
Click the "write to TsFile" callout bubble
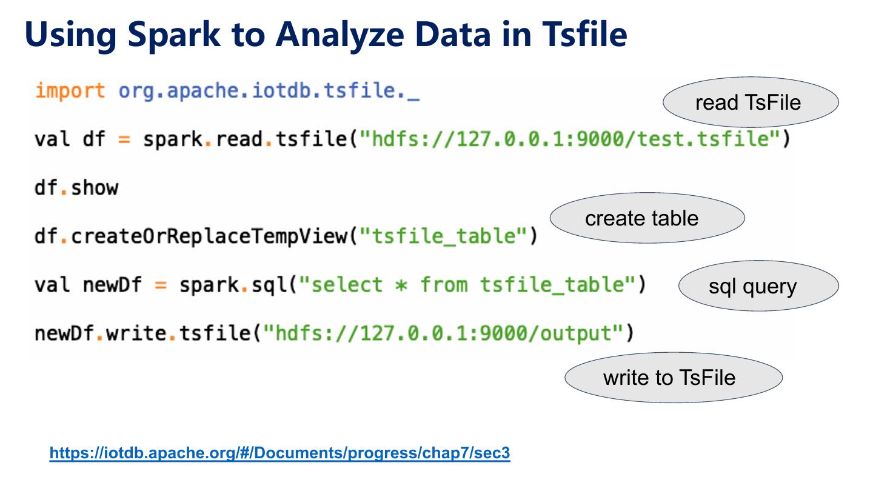tap(672, 377)
